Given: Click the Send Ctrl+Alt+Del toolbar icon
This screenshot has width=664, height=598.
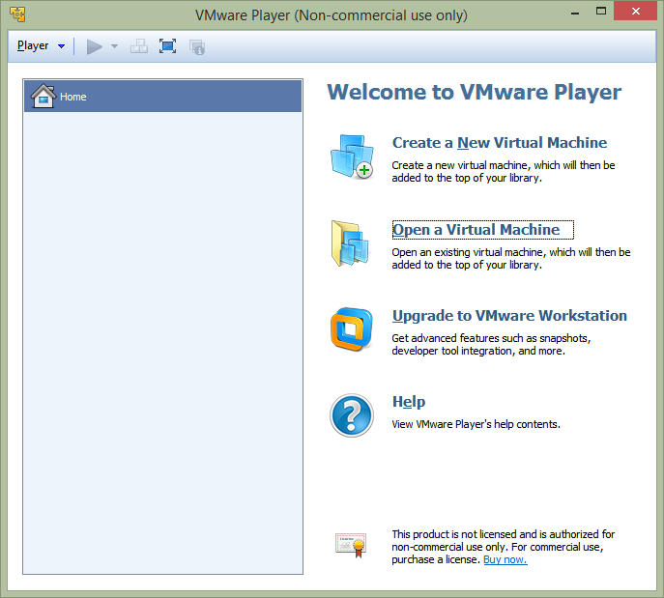Looking at the screenshot, I should pos(139,46).
